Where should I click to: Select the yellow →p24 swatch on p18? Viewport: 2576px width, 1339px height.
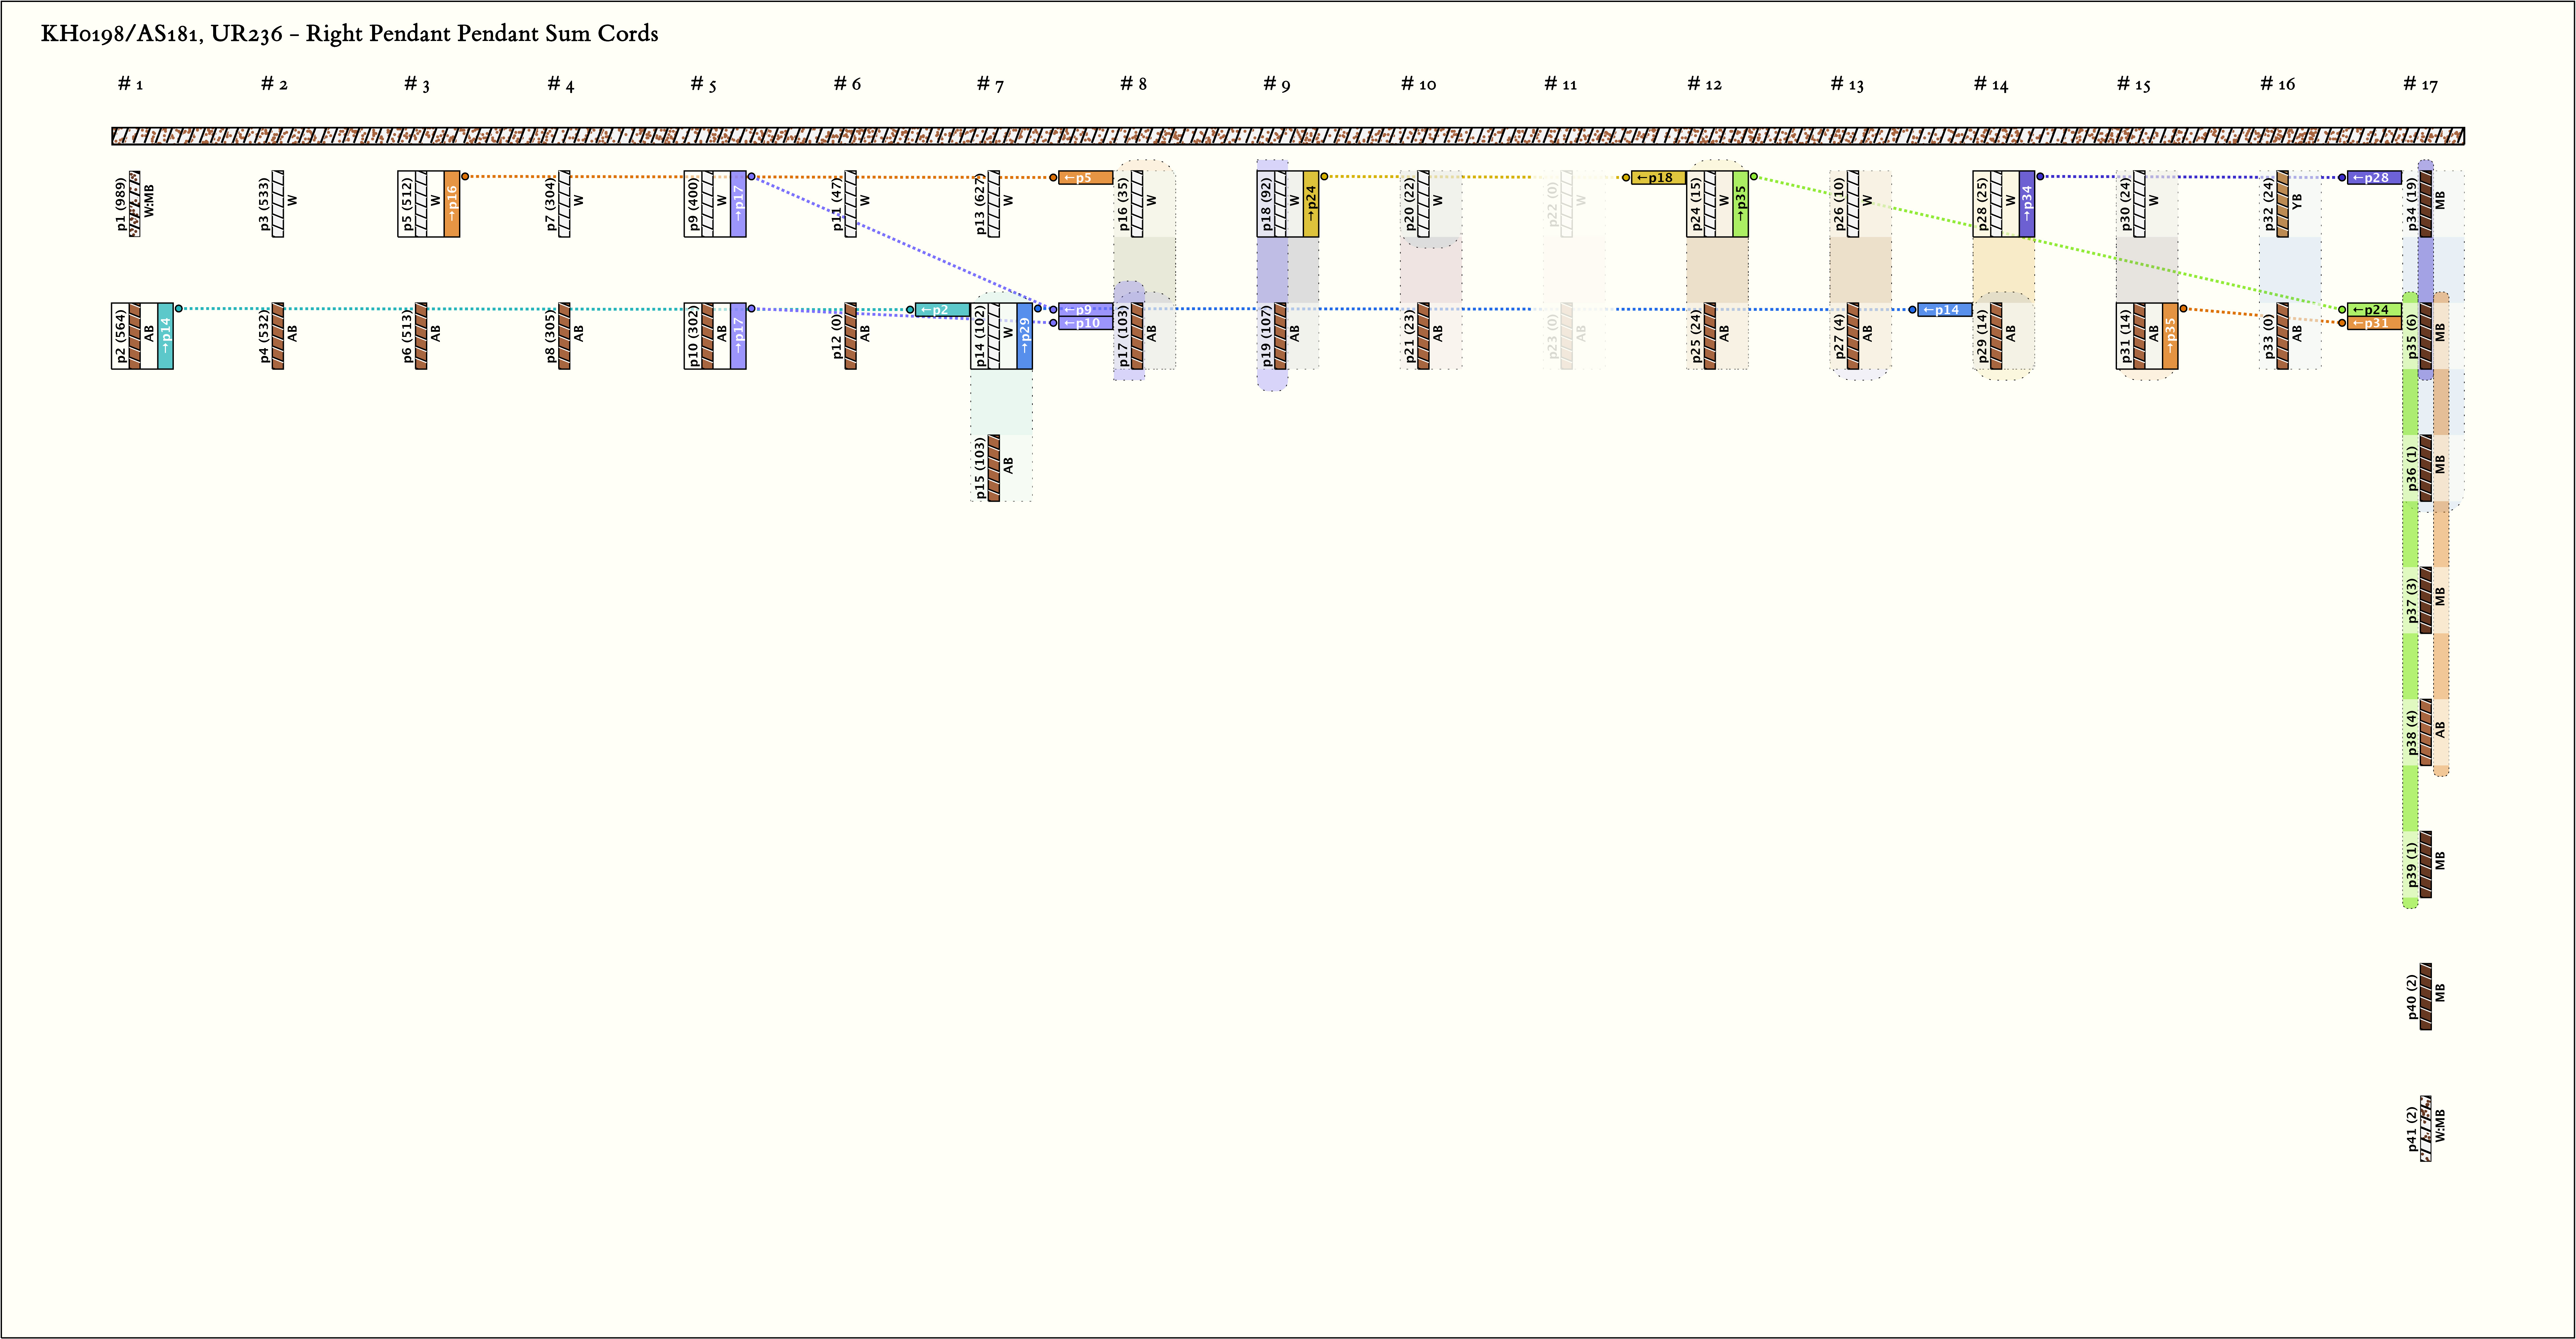pos(1311,204)
